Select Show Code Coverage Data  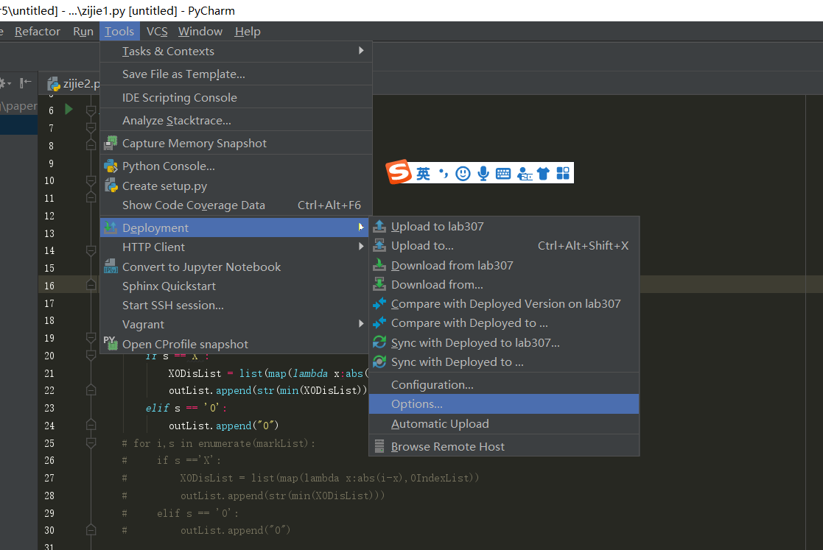[x=236, y=205]
